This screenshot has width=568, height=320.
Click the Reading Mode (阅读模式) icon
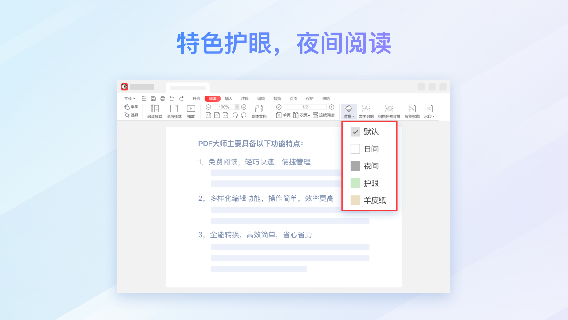tap(155, 109)
